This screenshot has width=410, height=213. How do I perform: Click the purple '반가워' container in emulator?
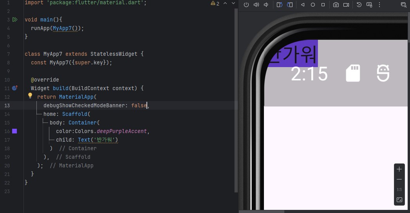(293, 54)
